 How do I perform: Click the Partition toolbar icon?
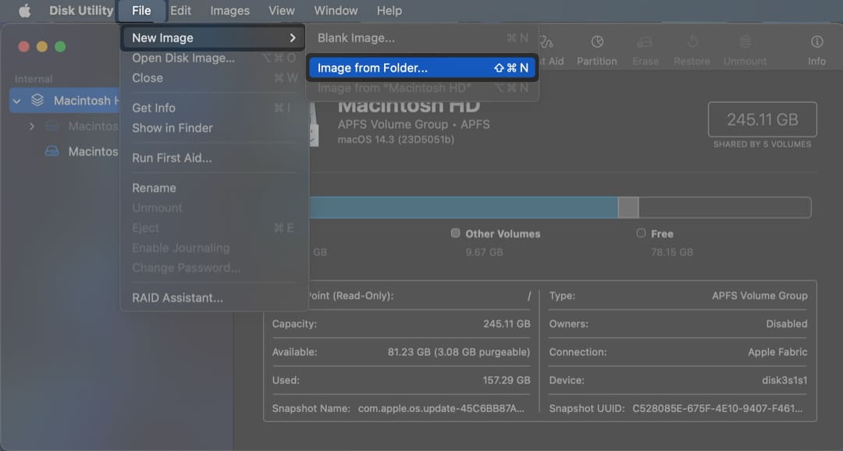(597, 42)
